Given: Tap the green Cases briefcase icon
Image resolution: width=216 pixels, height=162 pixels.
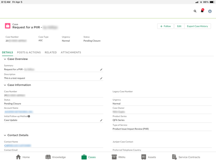Looking at the screenshot, I should pyautogui.click(x=84, y=157).
